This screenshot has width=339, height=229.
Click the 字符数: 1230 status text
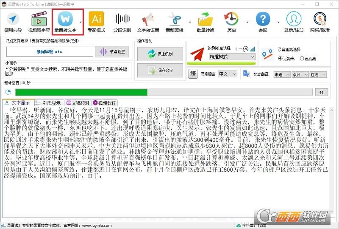(254, 226)
